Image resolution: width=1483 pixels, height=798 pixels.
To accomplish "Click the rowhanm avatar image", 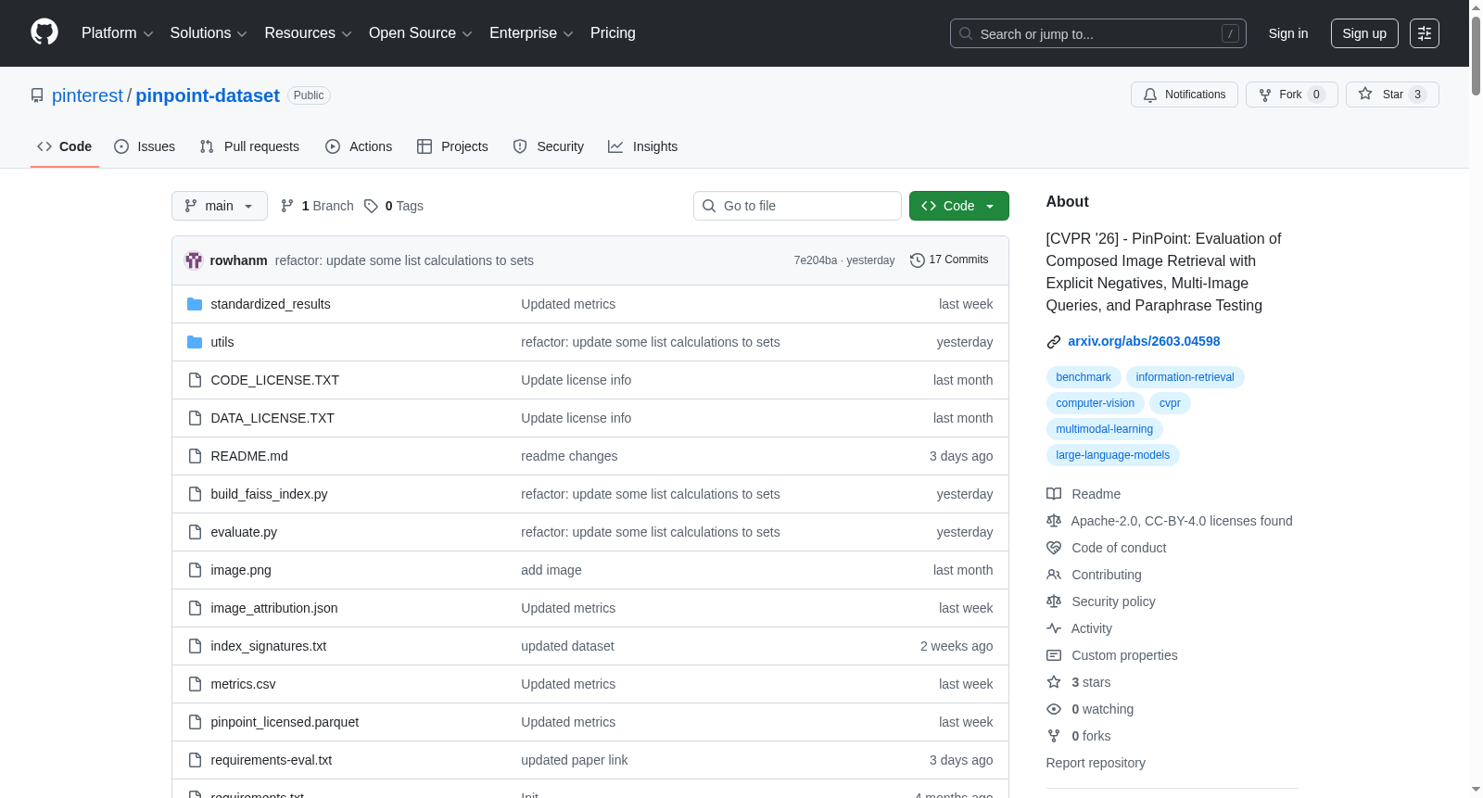I will pyautogui.click(x=194, y=260).
